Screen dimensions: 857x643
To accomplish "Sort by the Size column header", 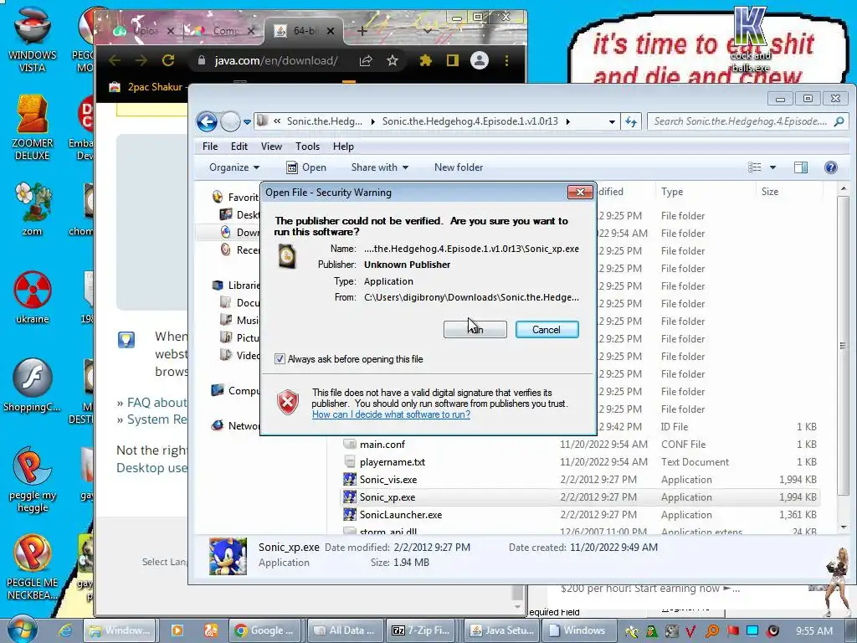I will (789, 192).
